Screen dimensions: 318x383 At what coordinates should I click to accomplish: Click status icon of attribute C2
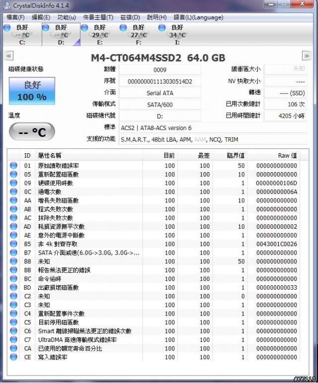click(x=14, y=296)
